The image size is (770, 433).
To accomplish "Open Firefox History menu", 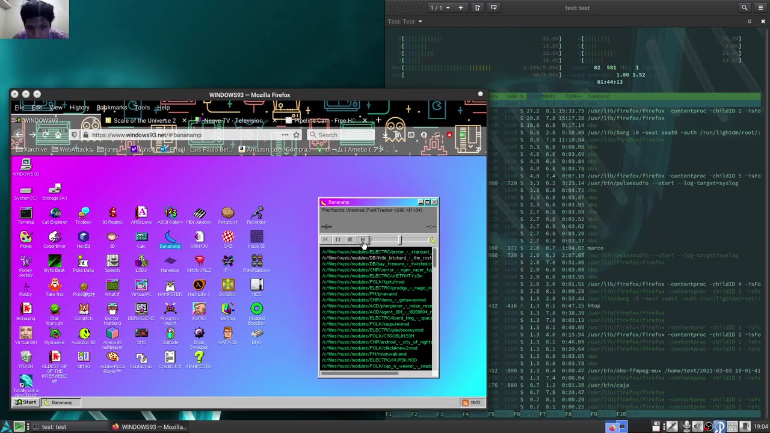I will pyautogui.click(x=79, y=108).
